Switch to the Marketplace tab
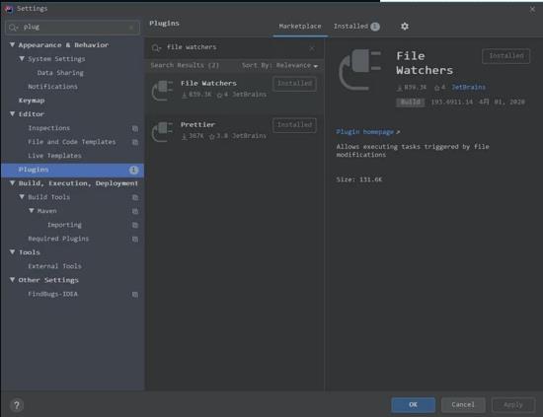The width and height of the screenshot is (543, 417). [300, 27]
